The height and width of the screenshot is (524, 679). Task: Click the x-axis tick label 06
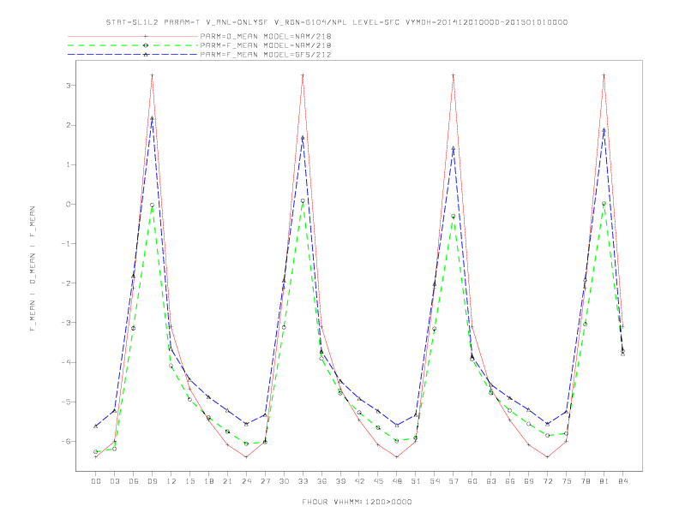point(134,481)
